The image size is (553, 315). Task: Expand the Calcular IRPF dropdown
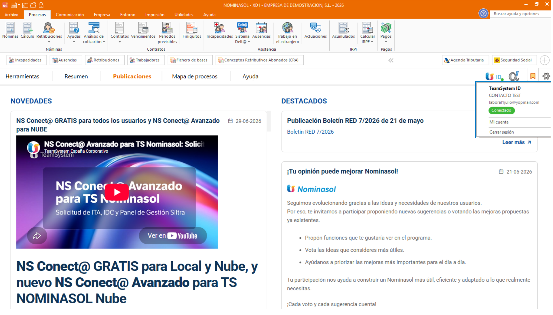[x=372, y=42]
